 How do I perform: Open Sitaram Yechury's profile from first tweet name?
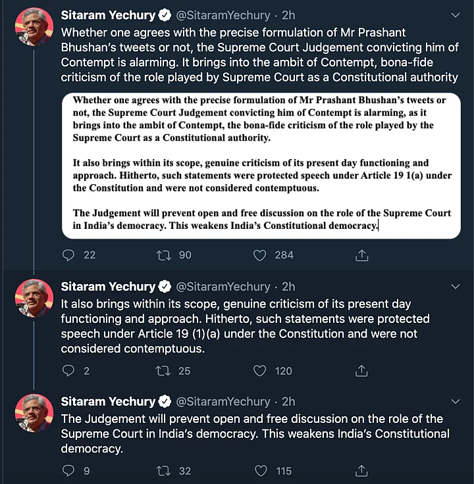point(108,15)
